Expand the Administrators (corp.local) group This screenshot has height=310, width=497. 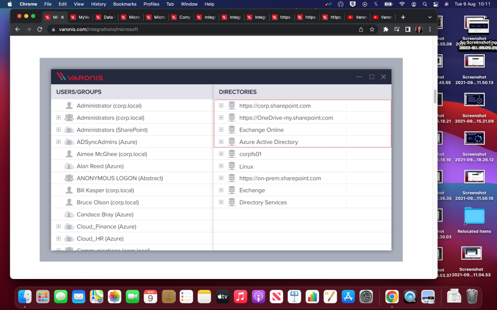point(59,118)
